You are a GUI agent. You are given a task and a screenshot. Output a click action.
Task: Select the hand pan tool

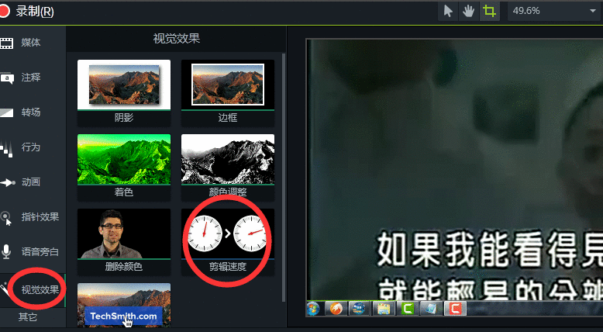(468, 11)
